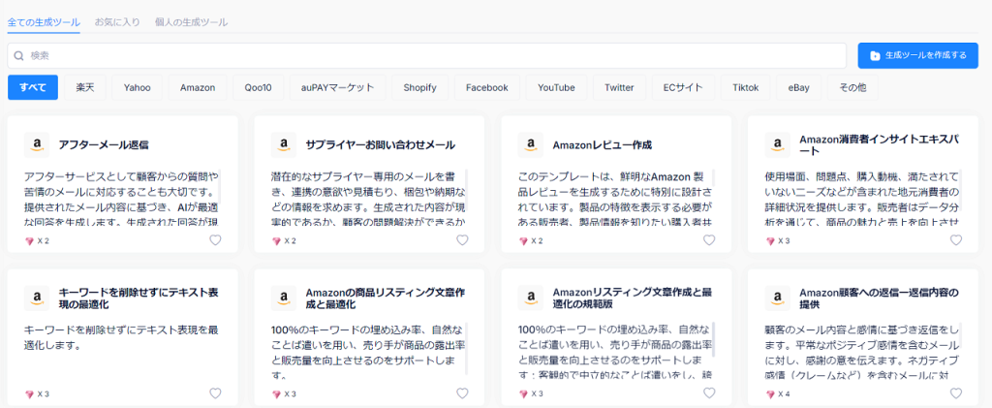Click gem cost icon on Amazonの商品リスティング文章作成 card
This screenshot has height=408, width=992.
[x=276, y=394]
